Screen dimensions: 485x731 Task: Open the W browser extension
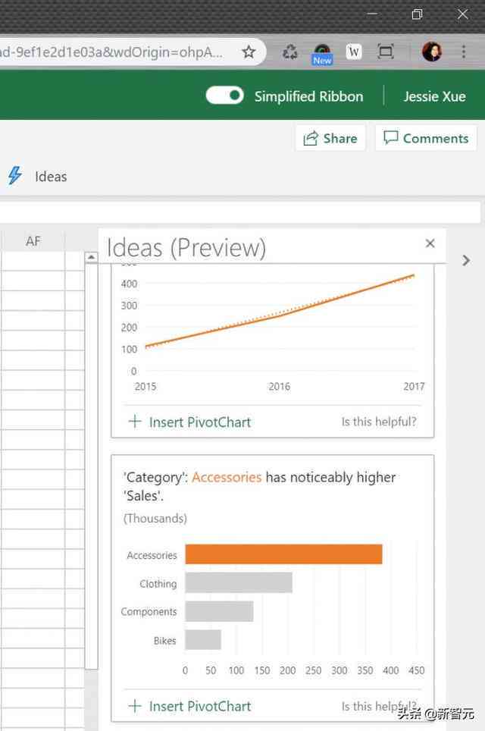tap(354, 52)
